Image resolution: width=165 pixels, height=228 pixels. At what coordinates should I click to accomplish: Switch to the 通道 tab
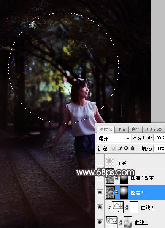click(x=121, y=129)
